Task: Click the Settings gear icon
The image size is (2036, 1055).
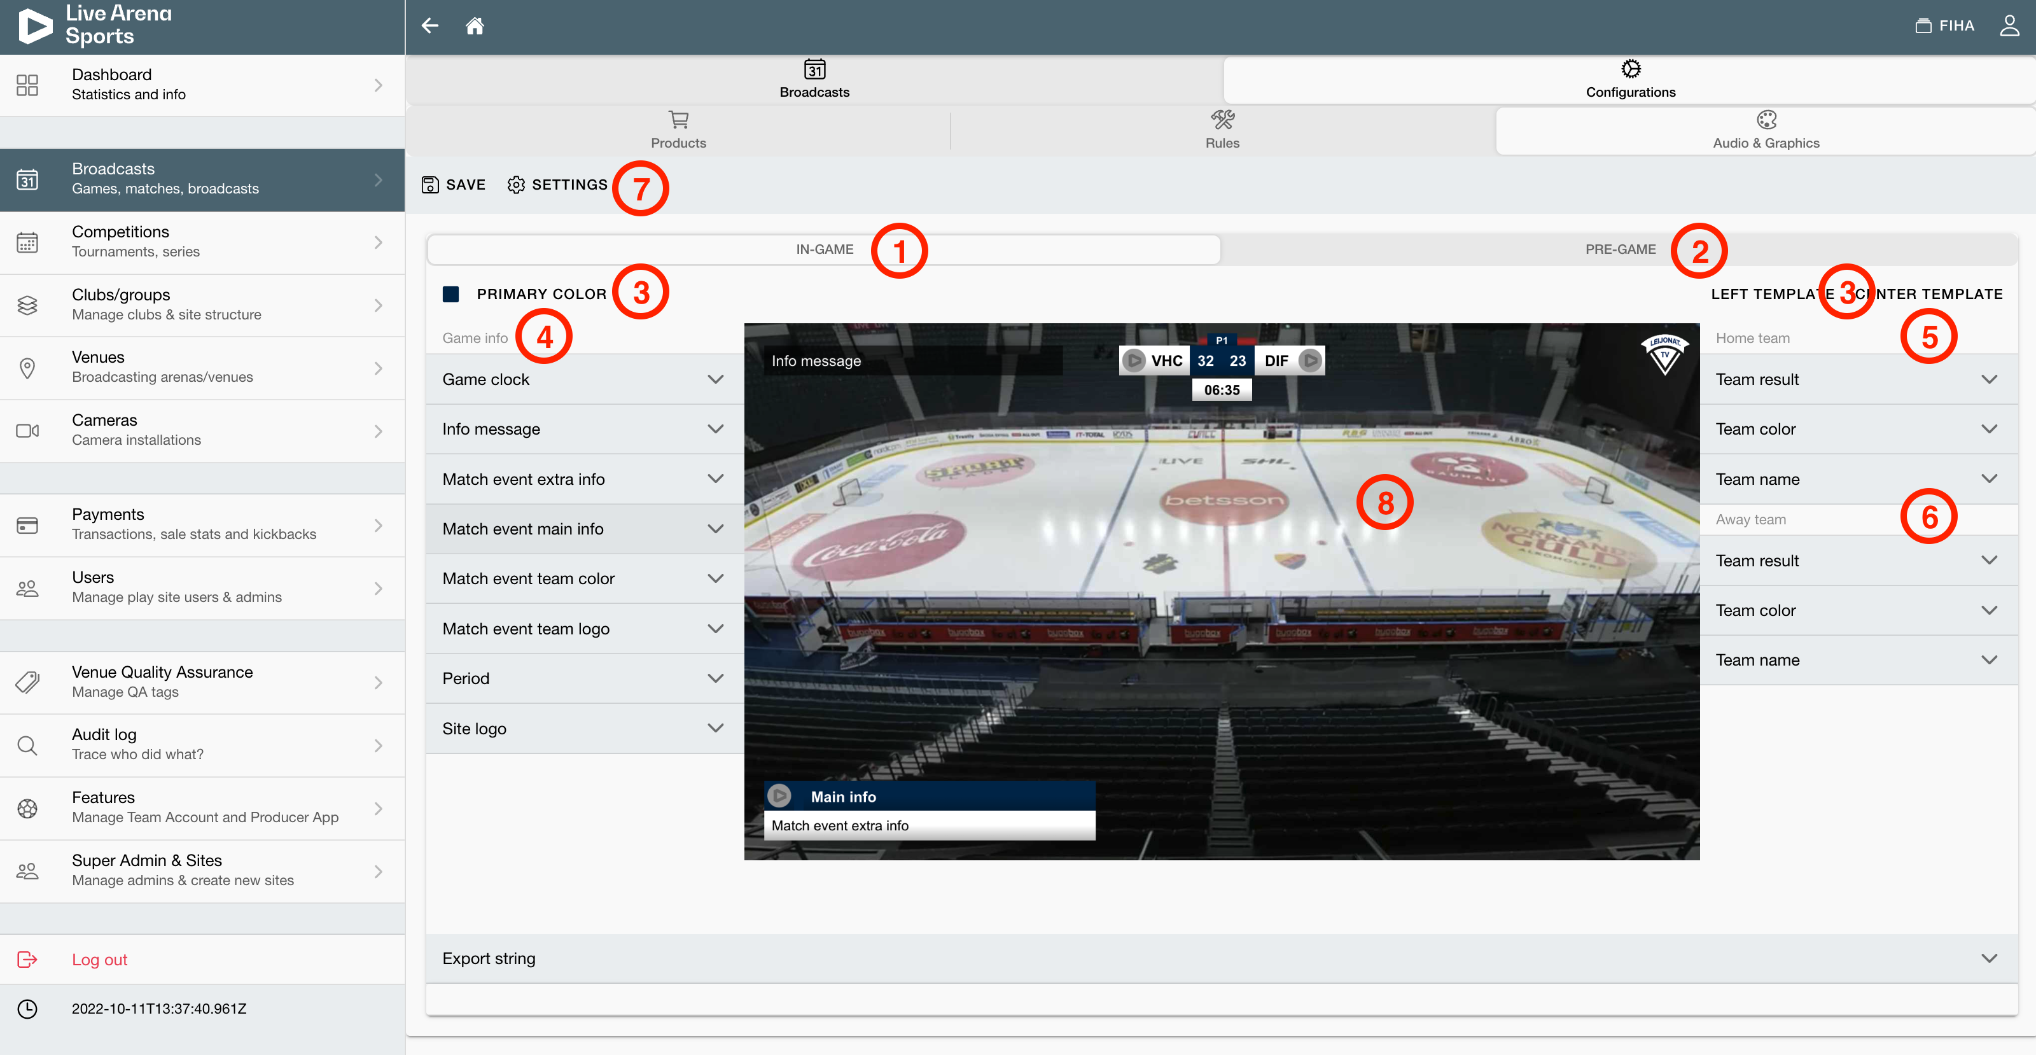Action: point(516,185)
